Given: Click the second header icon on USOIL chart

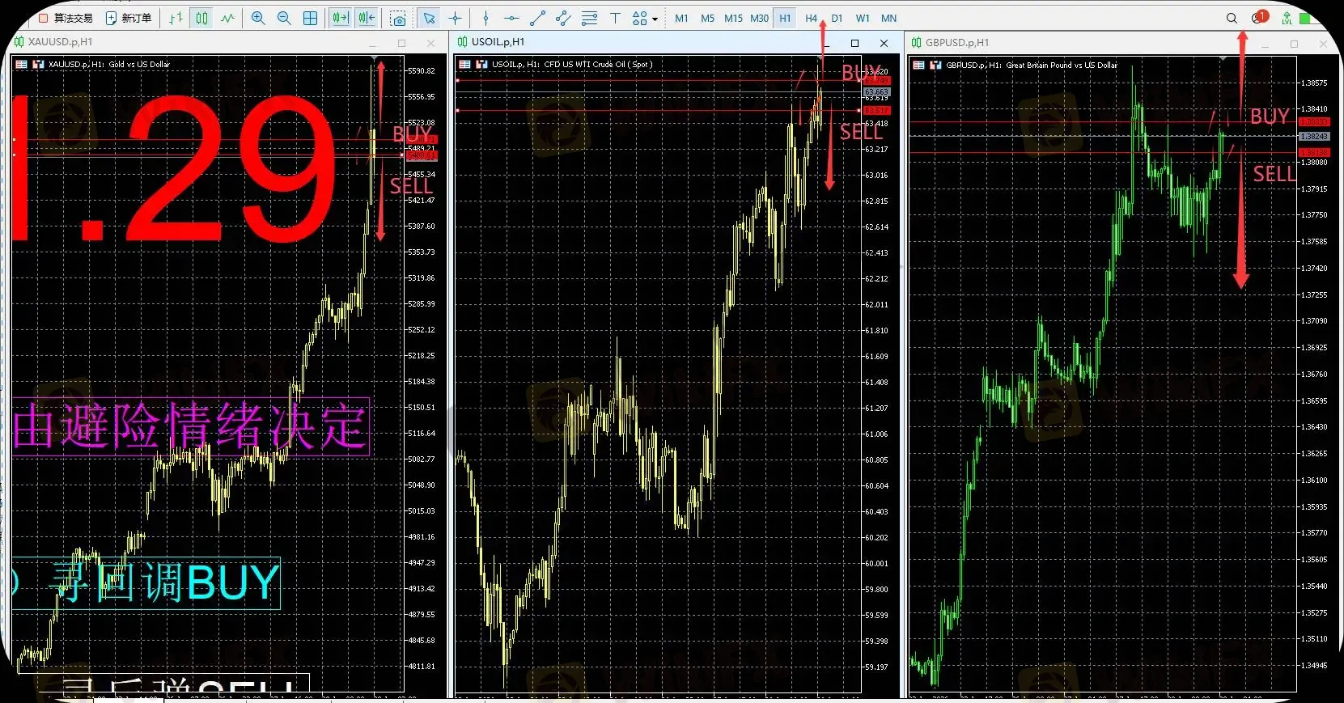Looking at the screenshot, I should (481, 64).
